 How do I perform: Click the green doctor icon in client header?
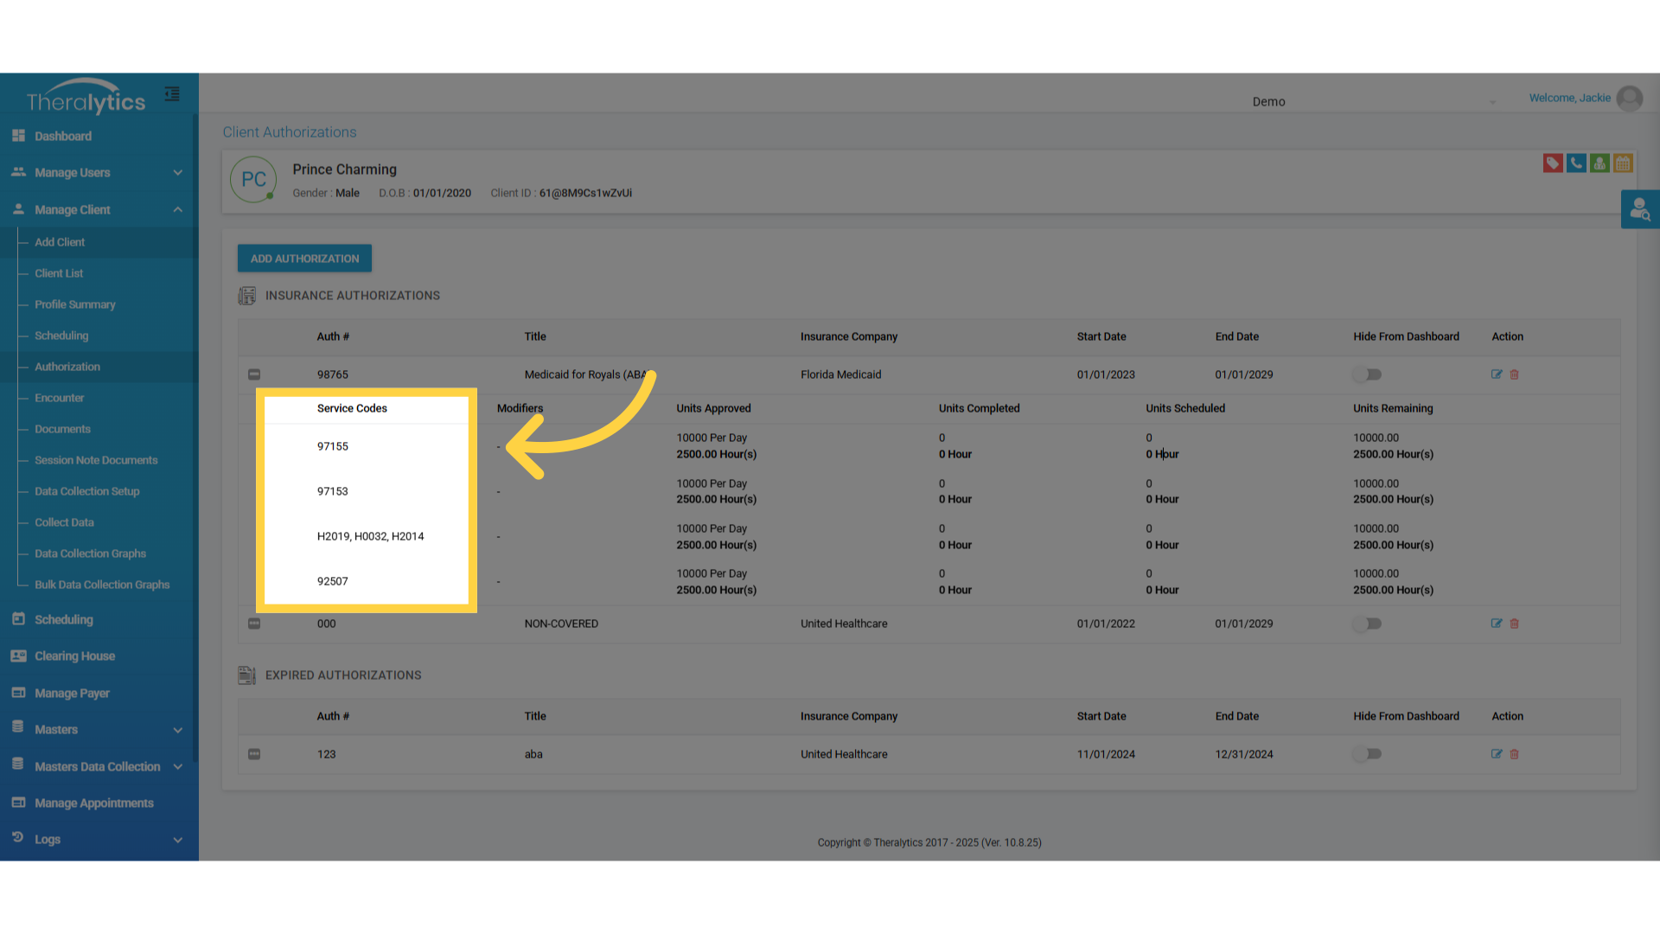pyautogui.click(x=1599, y=163)
